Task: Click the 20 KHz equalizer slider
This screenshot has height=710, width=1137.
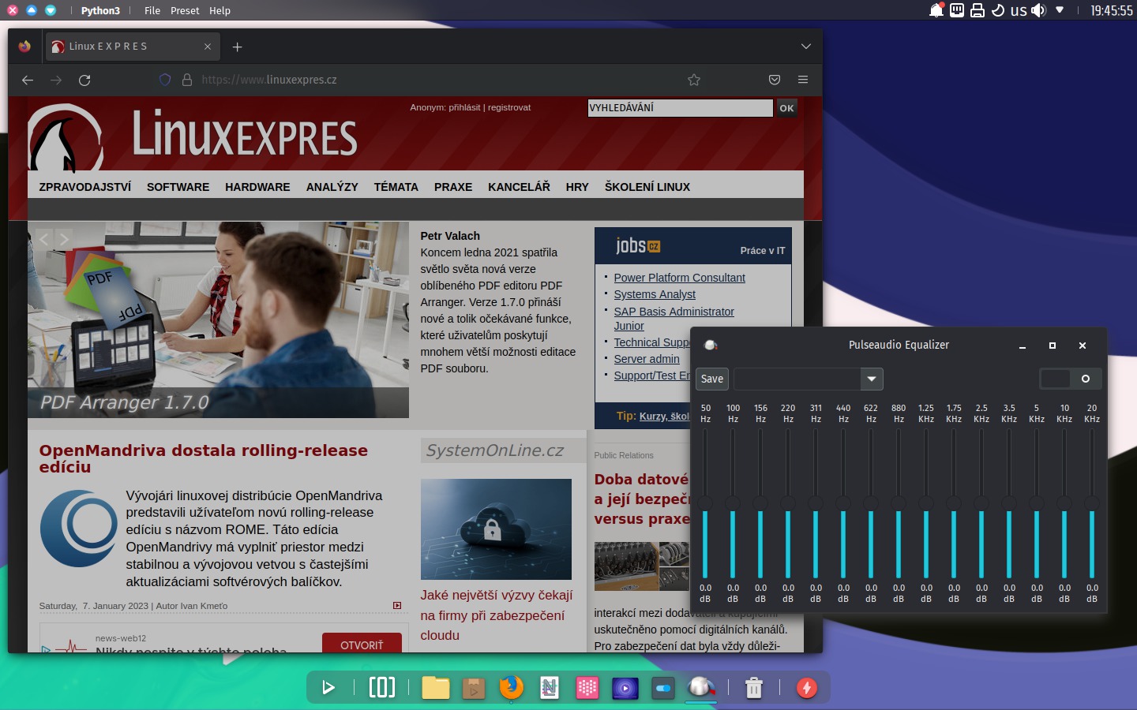Action: (x=1092, y=503)
